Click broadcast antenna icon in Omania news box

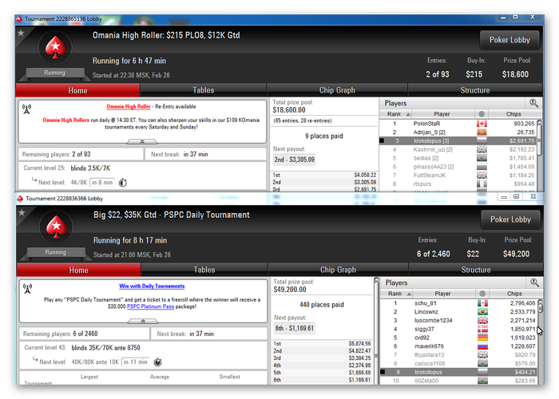coord(26,109)
